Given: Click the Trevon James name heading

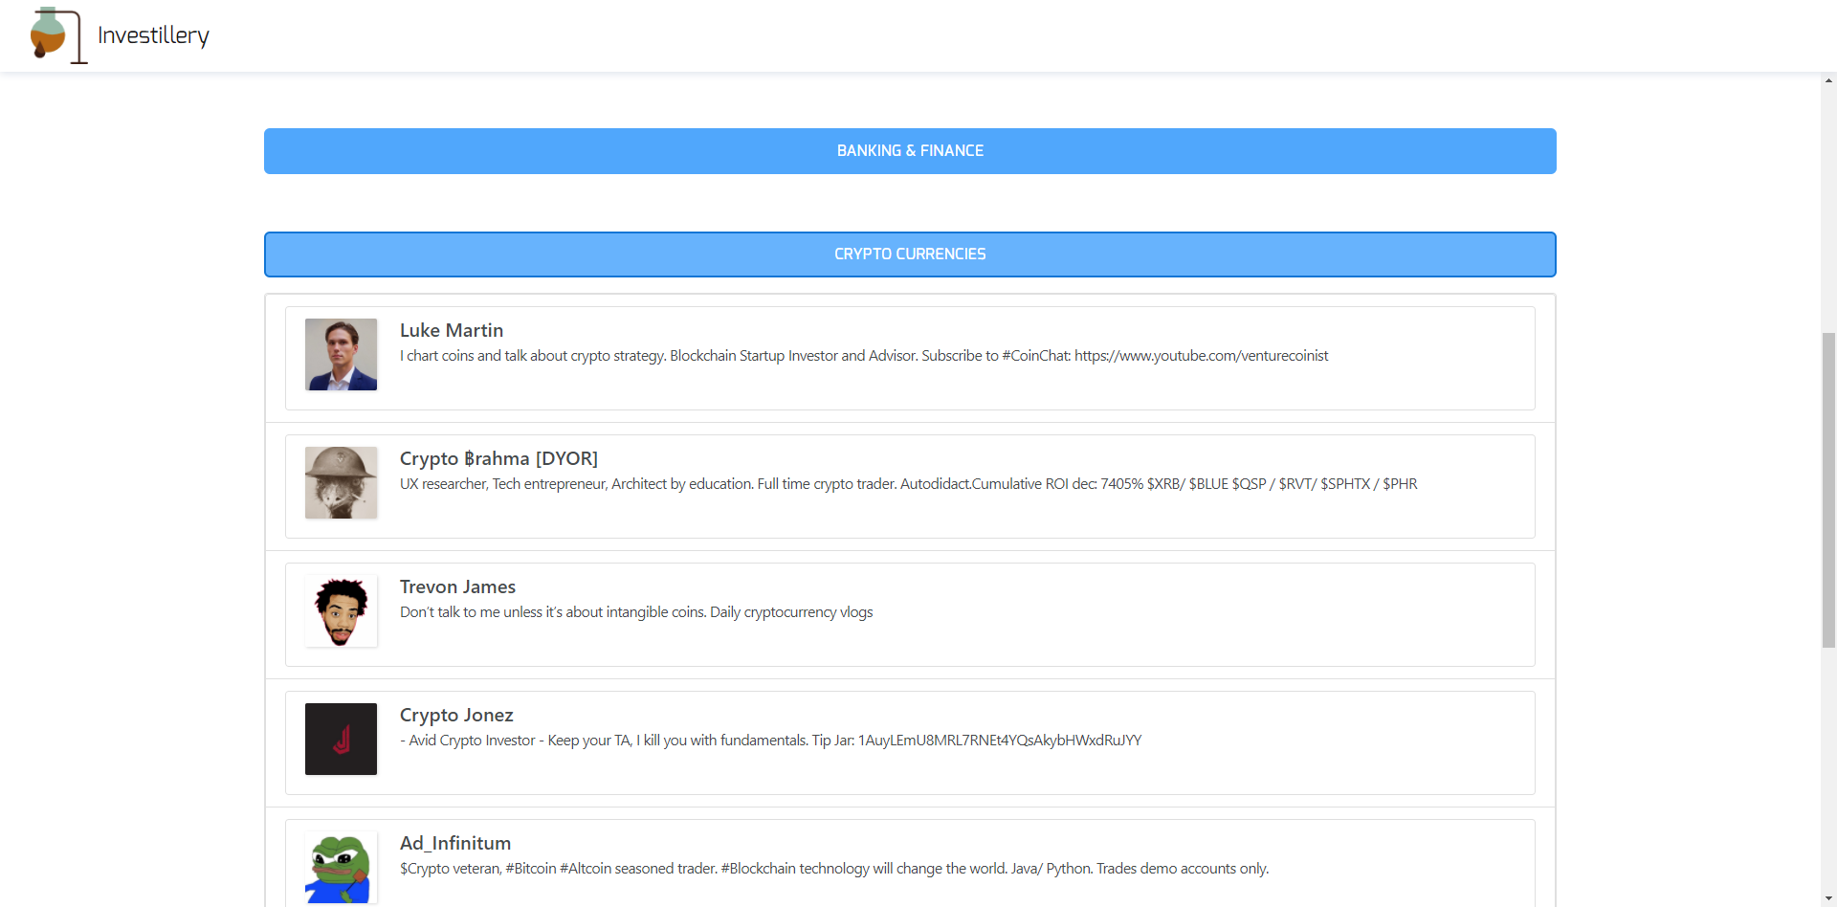Looking at the screenshot, I should pyautogui.click(x=457, y=586).
